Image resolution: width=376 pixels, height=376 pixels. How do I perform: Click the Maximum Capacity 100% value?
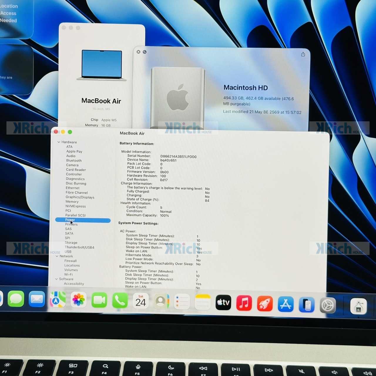point(164,216)
